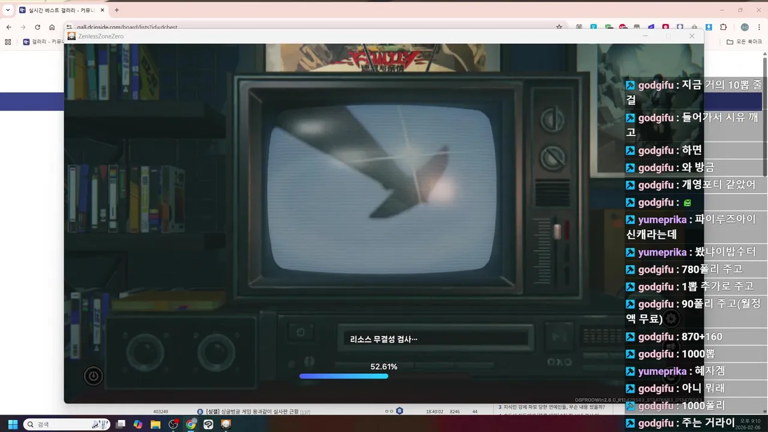Go back in the Chrome browser
This screenshot has width=768, height=432.
click(9, 27)
